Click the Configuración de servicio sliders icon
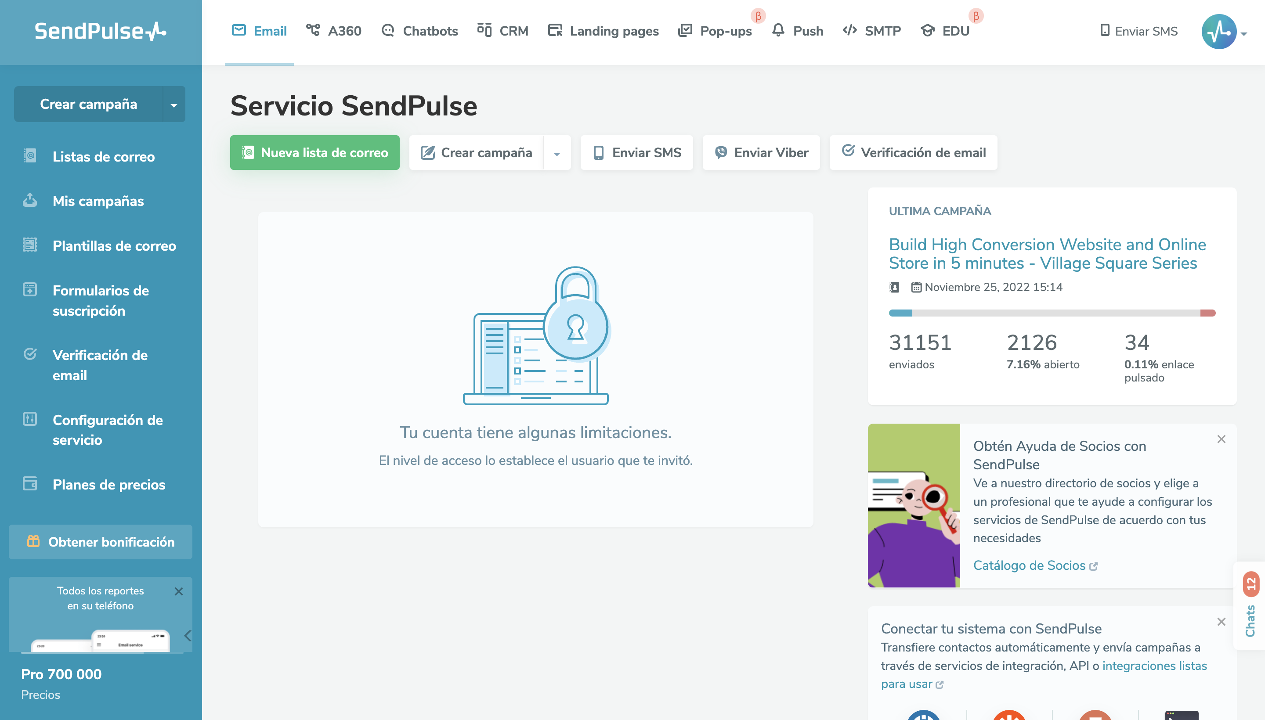 coord(30,419)
